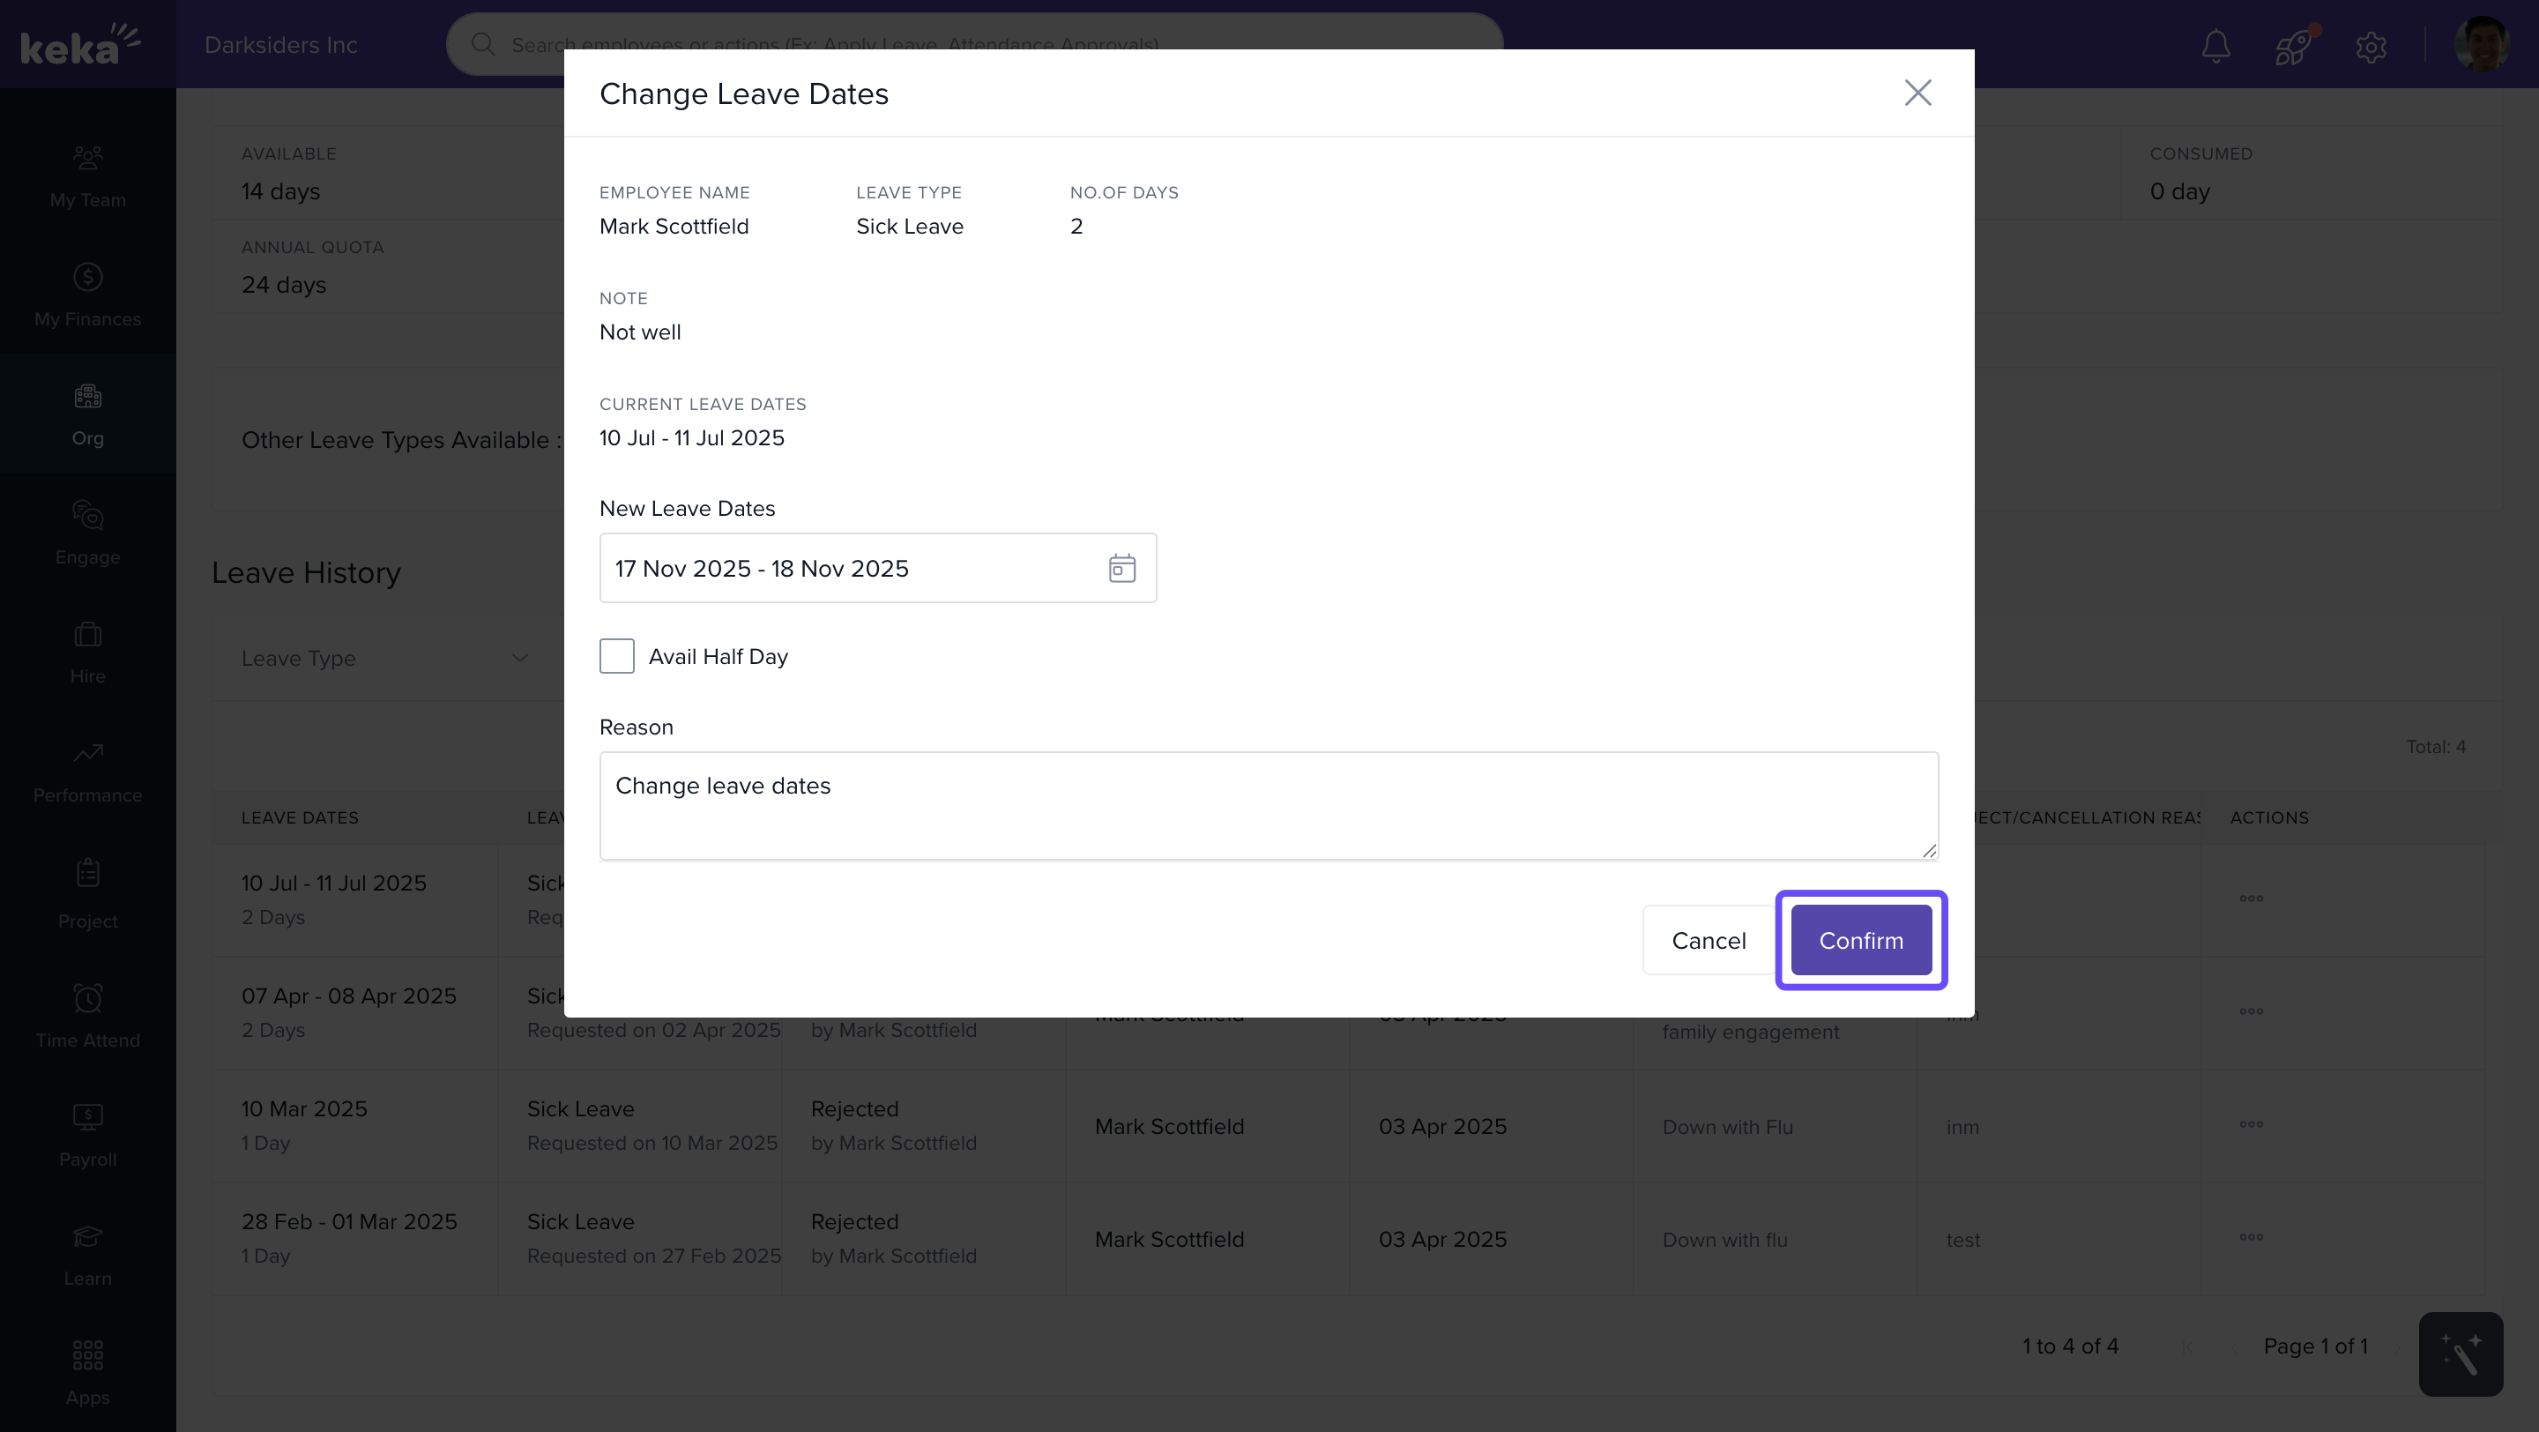Open actions menu for 10 Mar 2025 leave
2539x1432 pixels.
pos(2250,1124)
